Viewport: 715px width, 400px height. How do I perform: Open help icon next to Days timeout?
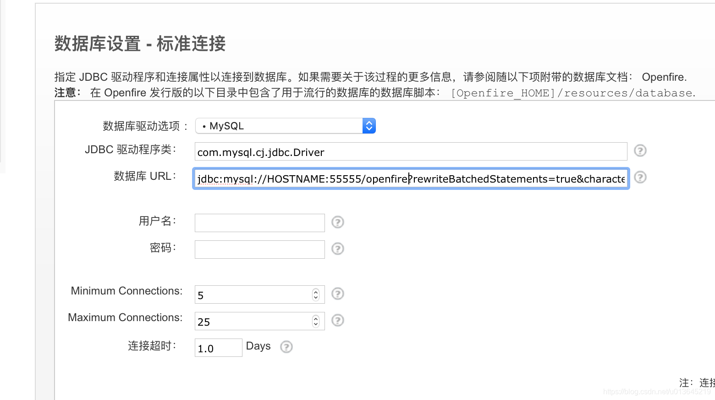[x=286, y=347]
